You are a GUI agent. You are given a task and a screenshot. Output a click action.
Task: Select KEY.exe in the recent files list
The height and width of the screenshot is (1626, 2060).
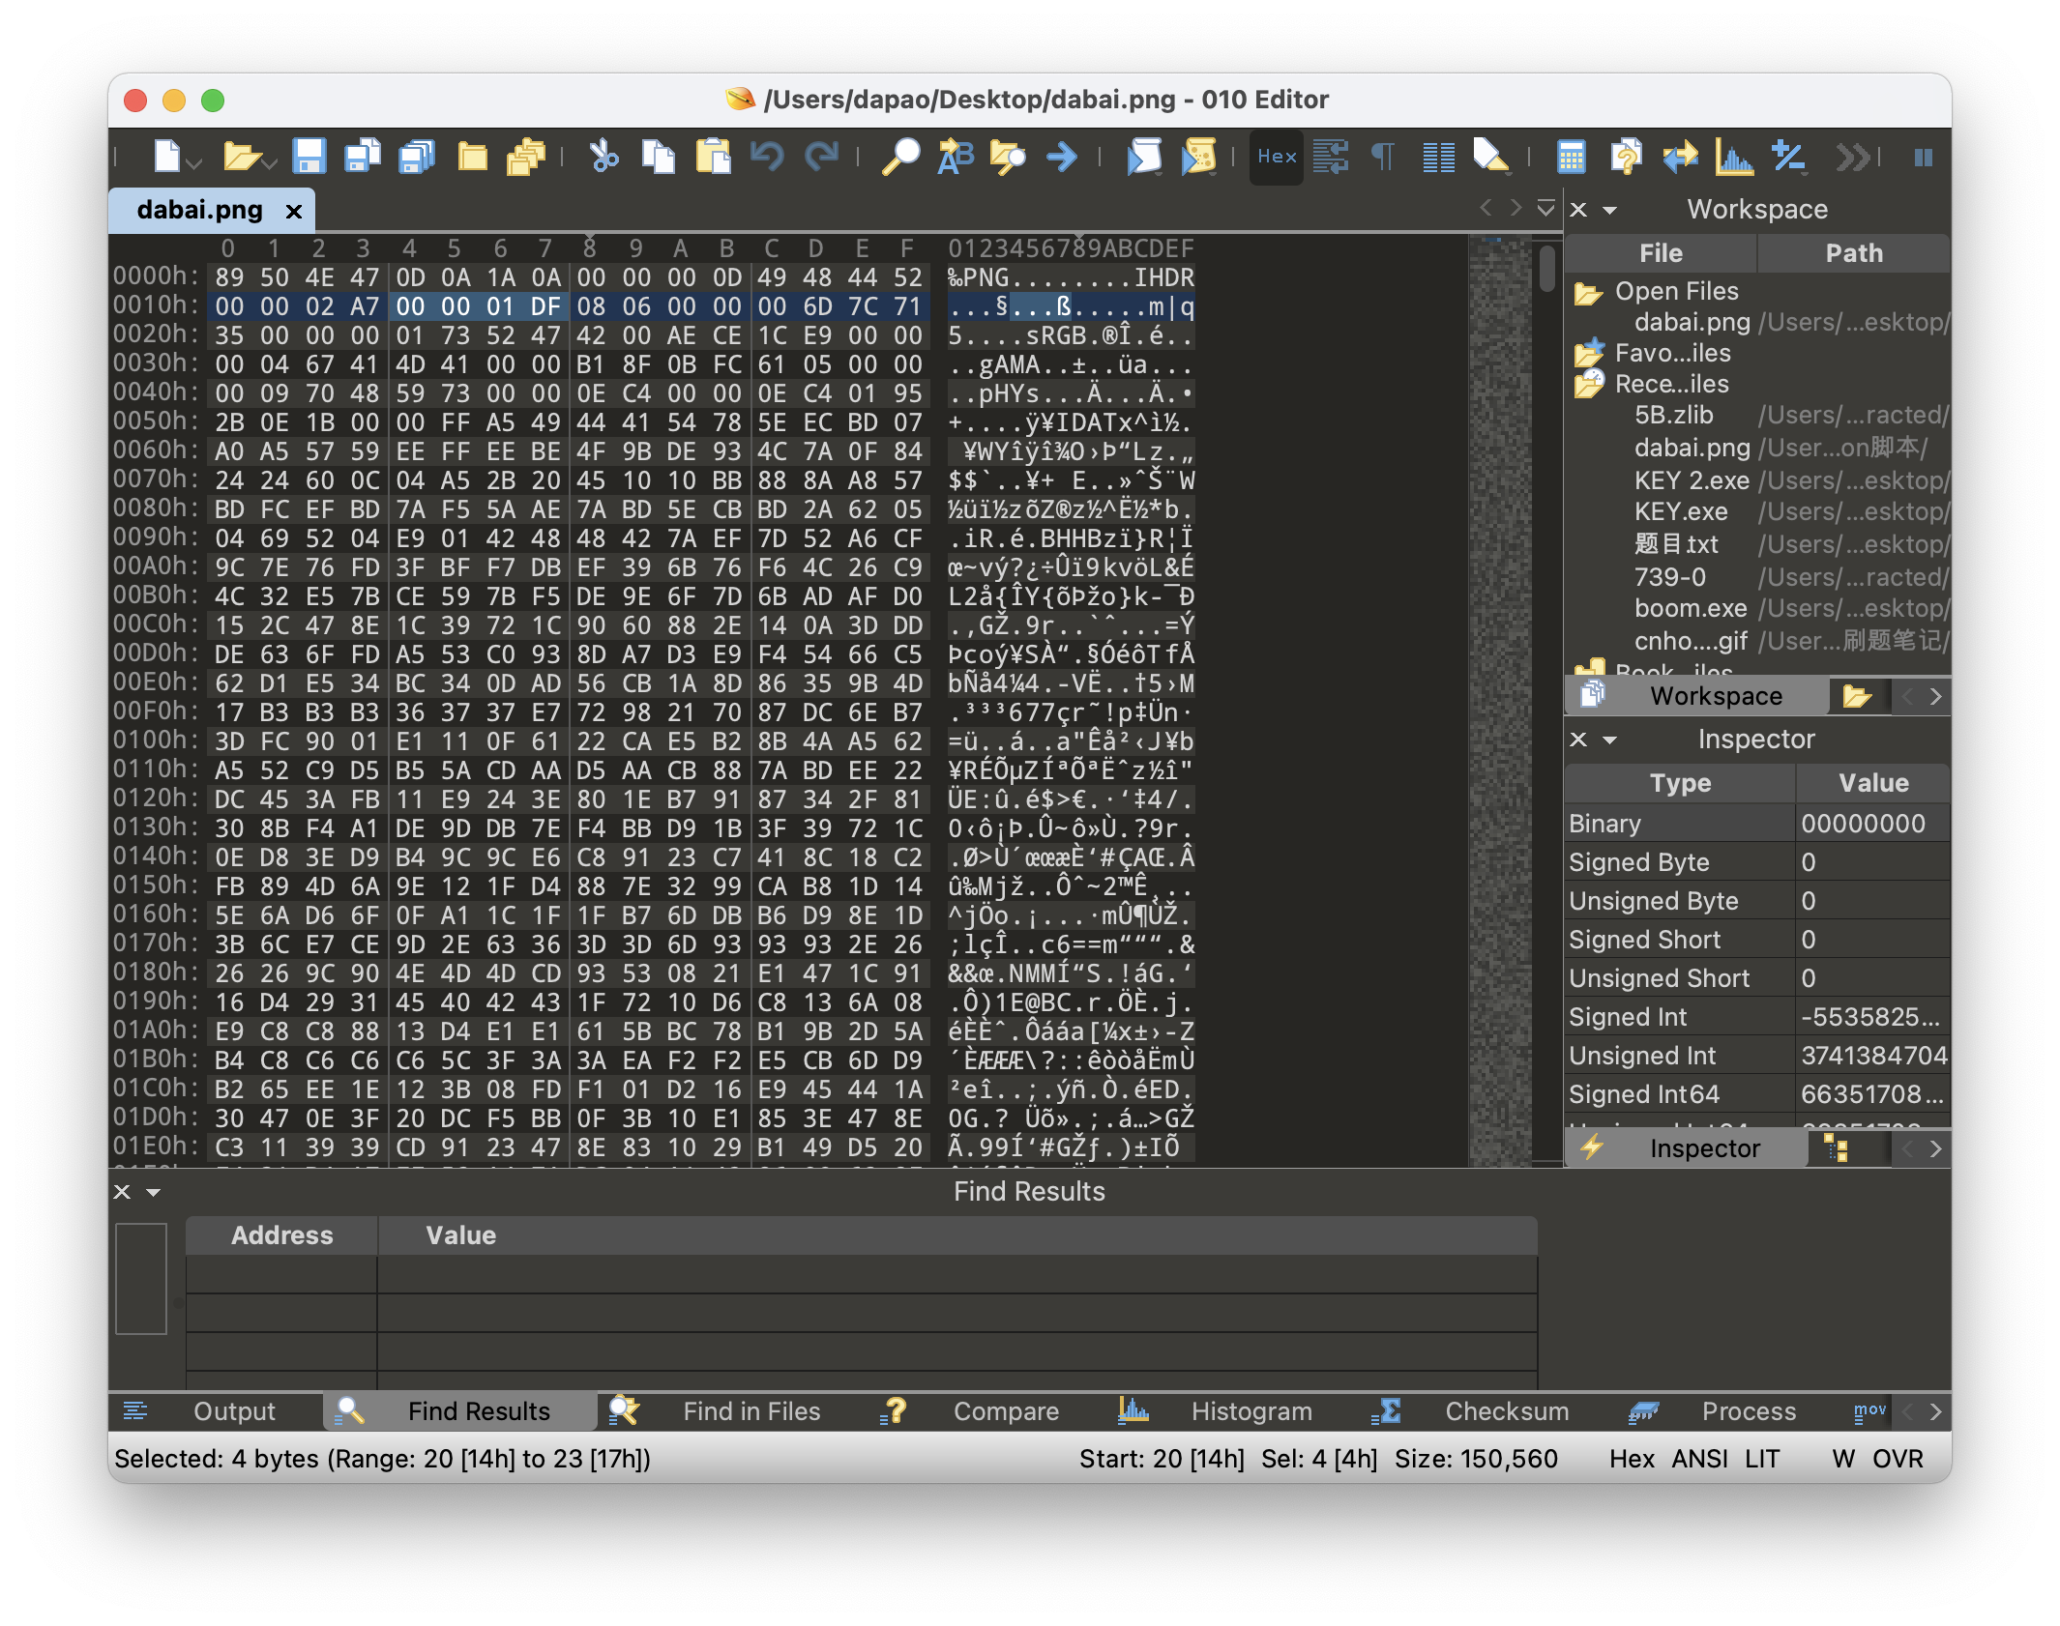1681,512
